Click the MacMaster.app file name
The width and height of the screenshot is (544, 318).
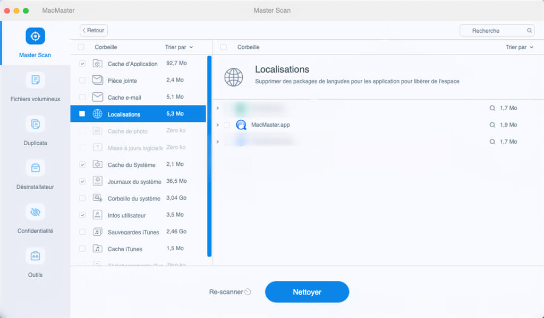click(x=270, y=125)
